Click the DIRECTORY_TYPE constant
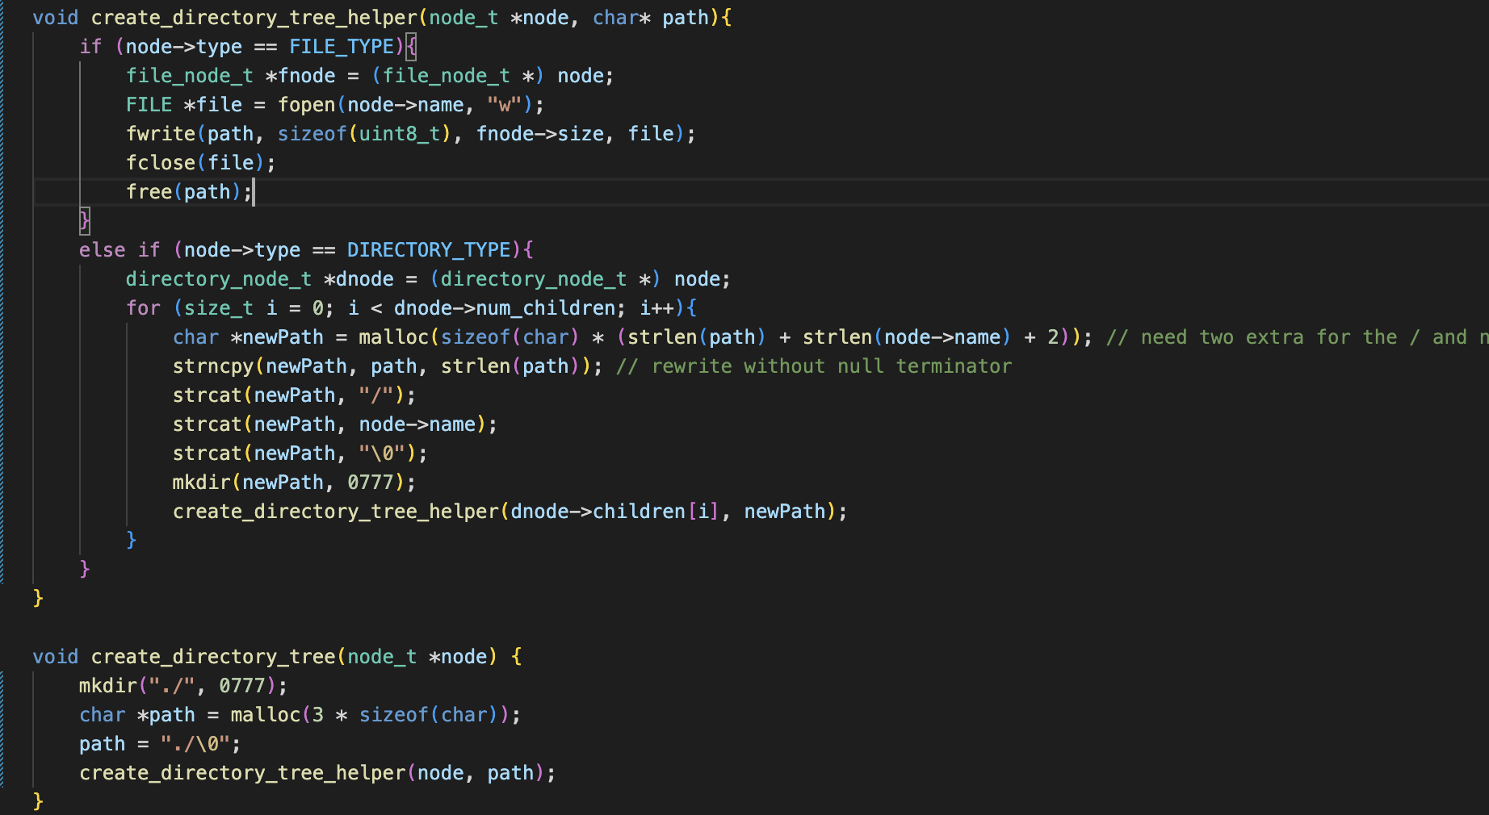This screenshot has height=815, width=1489. (x=428, y=250)
